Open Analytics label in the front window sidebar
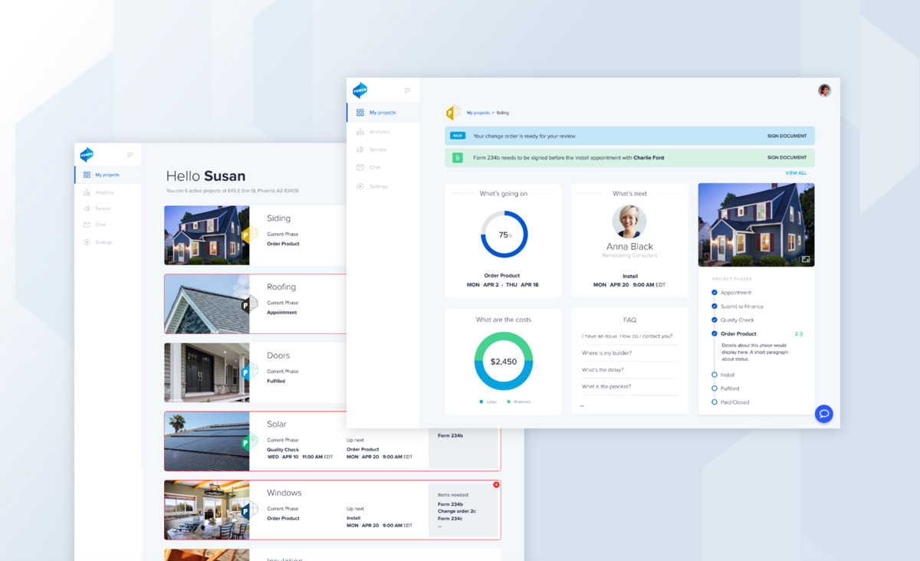Image resolution: width=920 pixels, height=561 pixels. coord(379,132)
